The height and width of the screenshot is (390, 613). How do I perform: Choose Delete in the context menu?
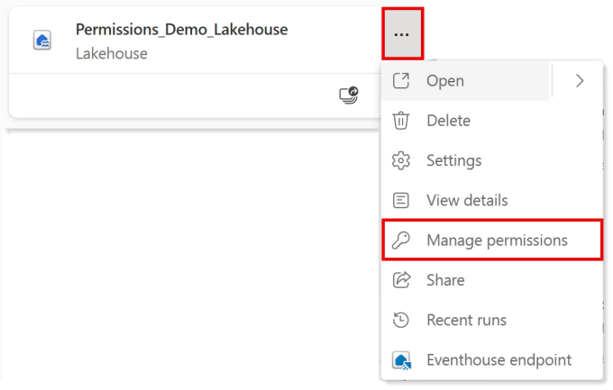pyautogui.click(x=492, y=121)
